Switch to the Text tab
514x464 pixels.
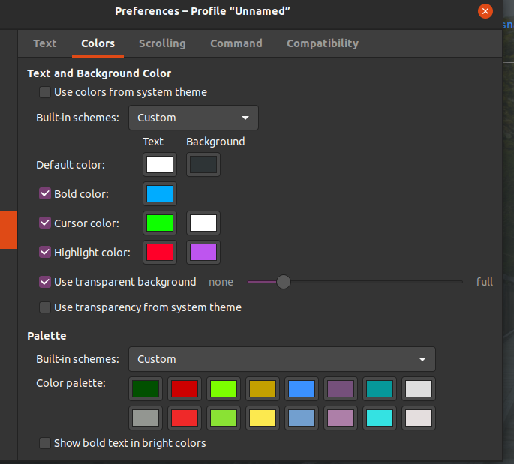pyautogui.click(x=45, y=43)
